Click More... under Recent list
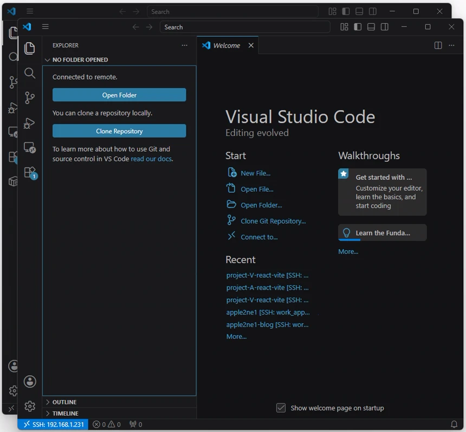 tap(236, 336)
